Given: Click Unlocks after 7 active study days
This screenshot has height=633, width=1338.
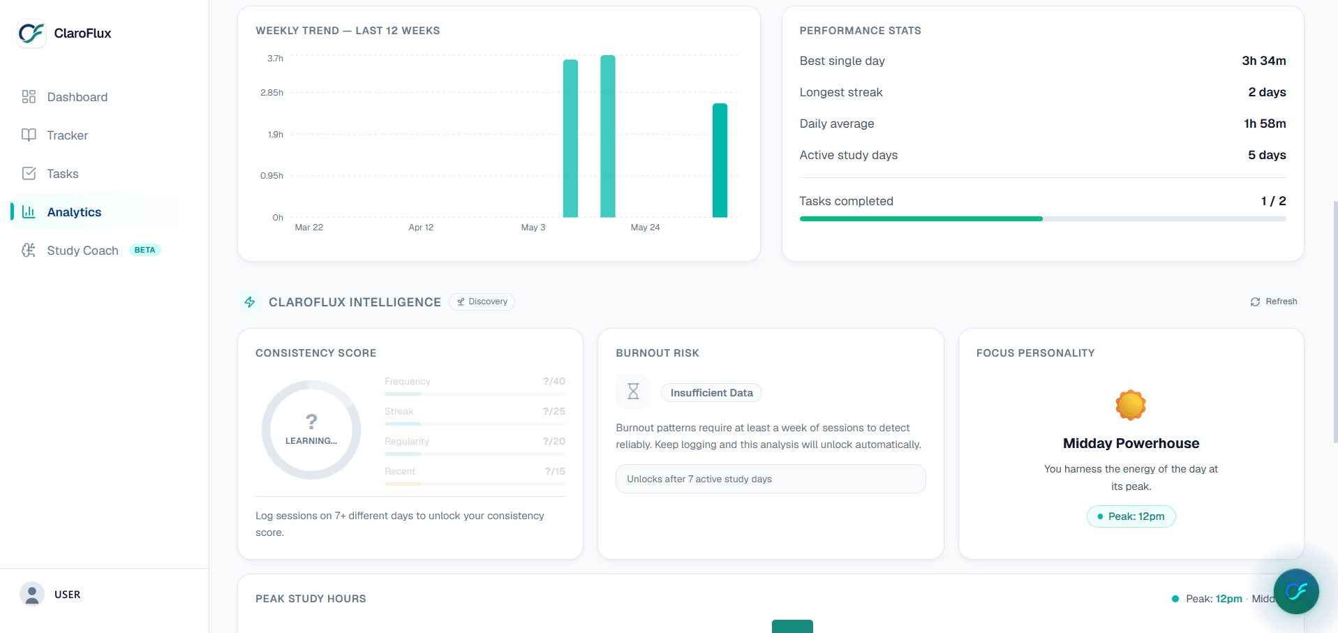Looking at the screenshot, I should [x=771, y=479].
